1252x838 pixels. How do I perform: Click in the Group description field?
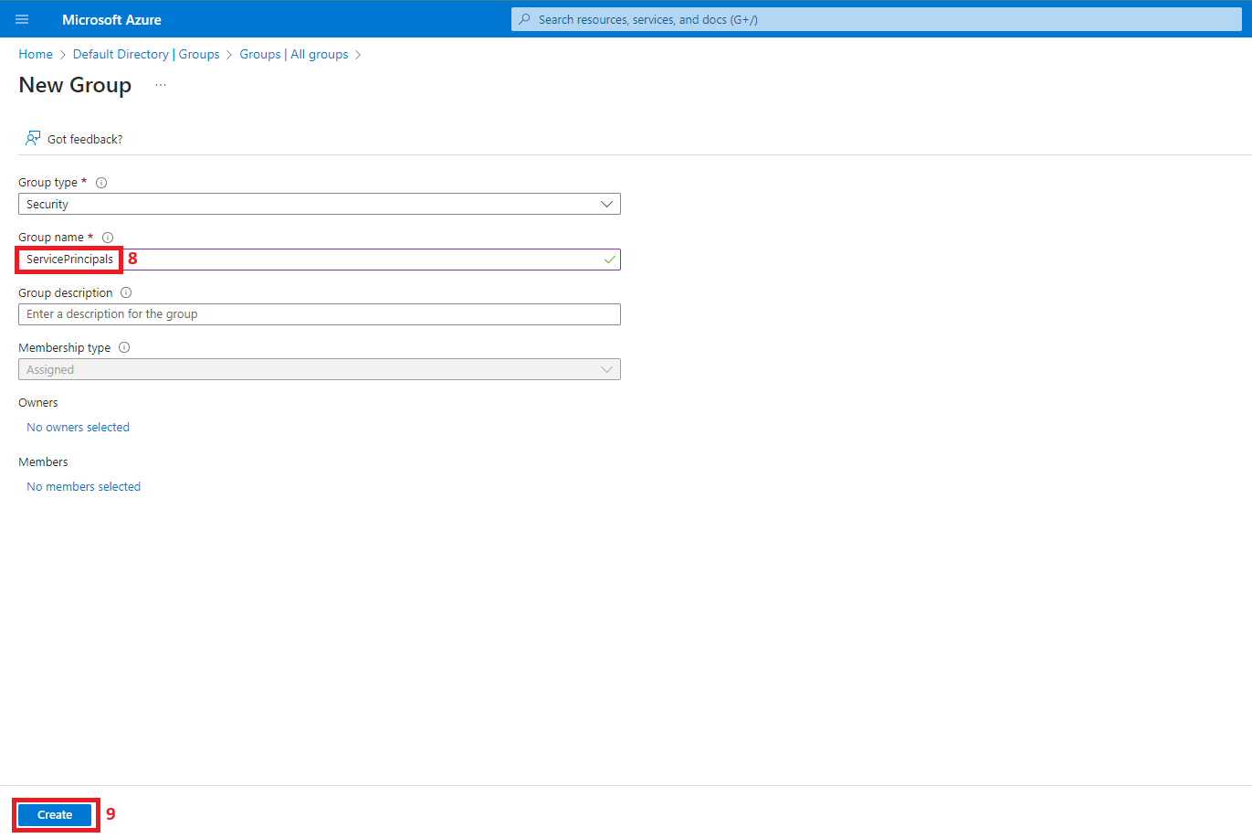tap(320, 314)
